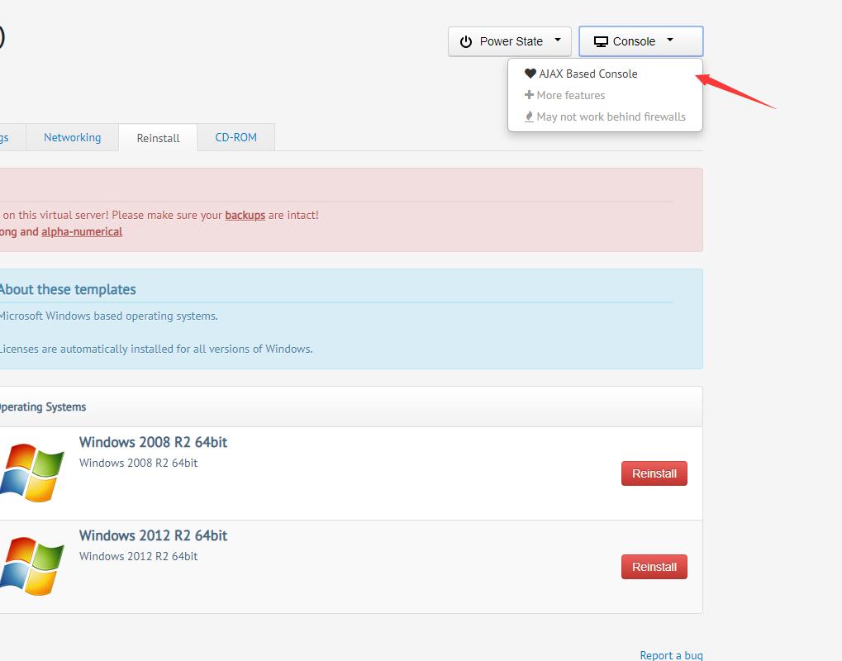
Task: Open the alpha-numerical link
Action: pos(82,231)
